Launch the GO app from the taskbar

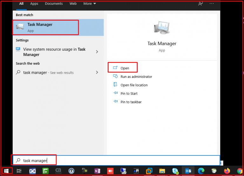pos(32,171)
